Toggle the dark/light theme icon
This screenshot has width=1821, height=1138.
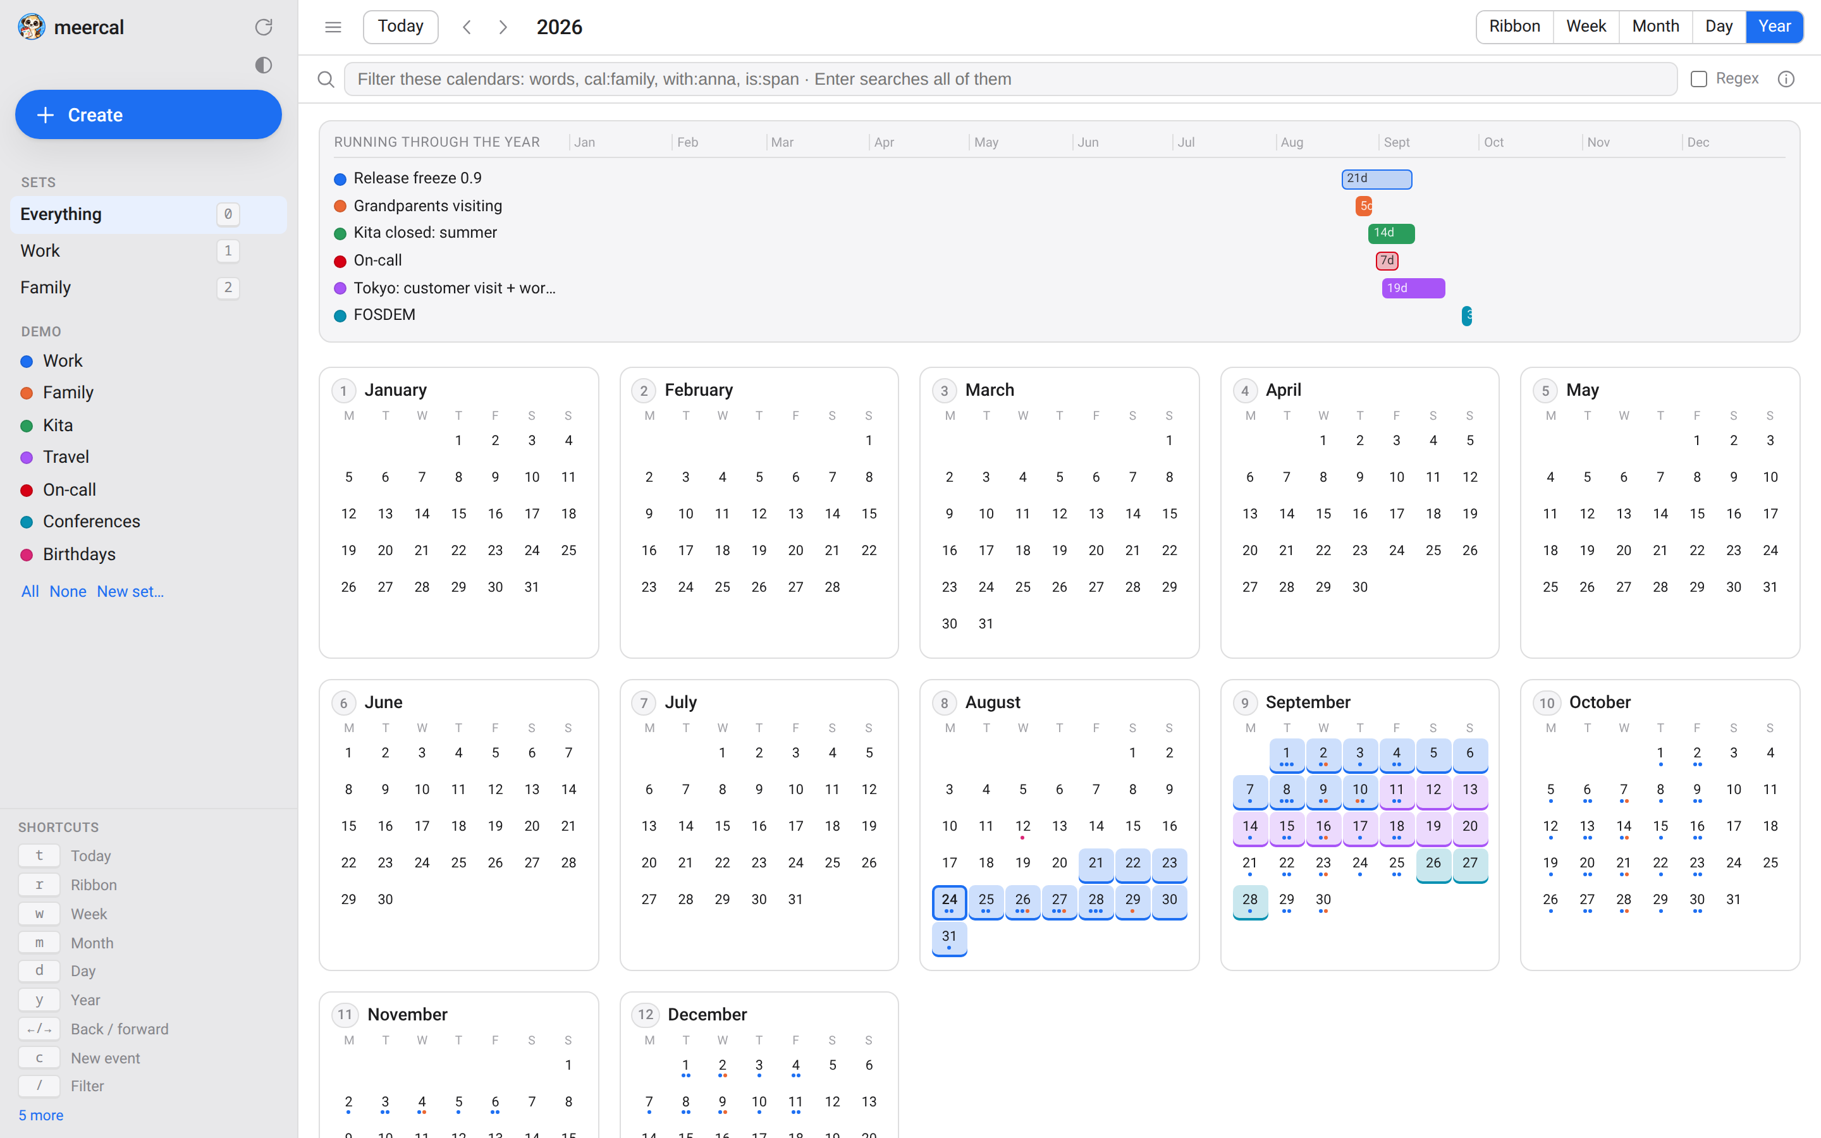(x=264, y=66)
